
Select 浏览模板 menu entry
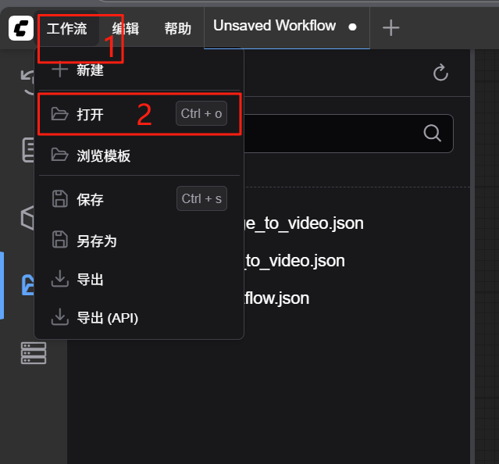coord(139,155)
